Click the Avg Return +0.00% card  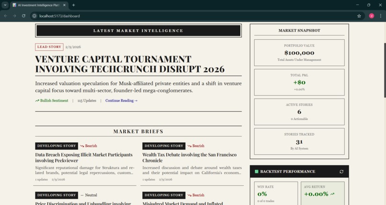[322, 194]
